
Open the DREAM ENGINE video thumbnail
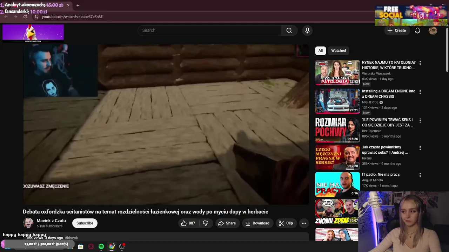pyautogui.click(x=337, y=101)
